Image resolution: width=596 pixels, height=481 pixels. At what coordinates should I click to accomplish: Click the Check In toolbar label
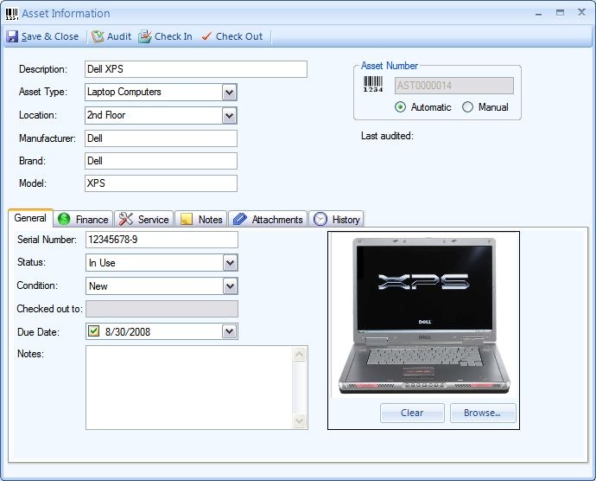(173, 36)
